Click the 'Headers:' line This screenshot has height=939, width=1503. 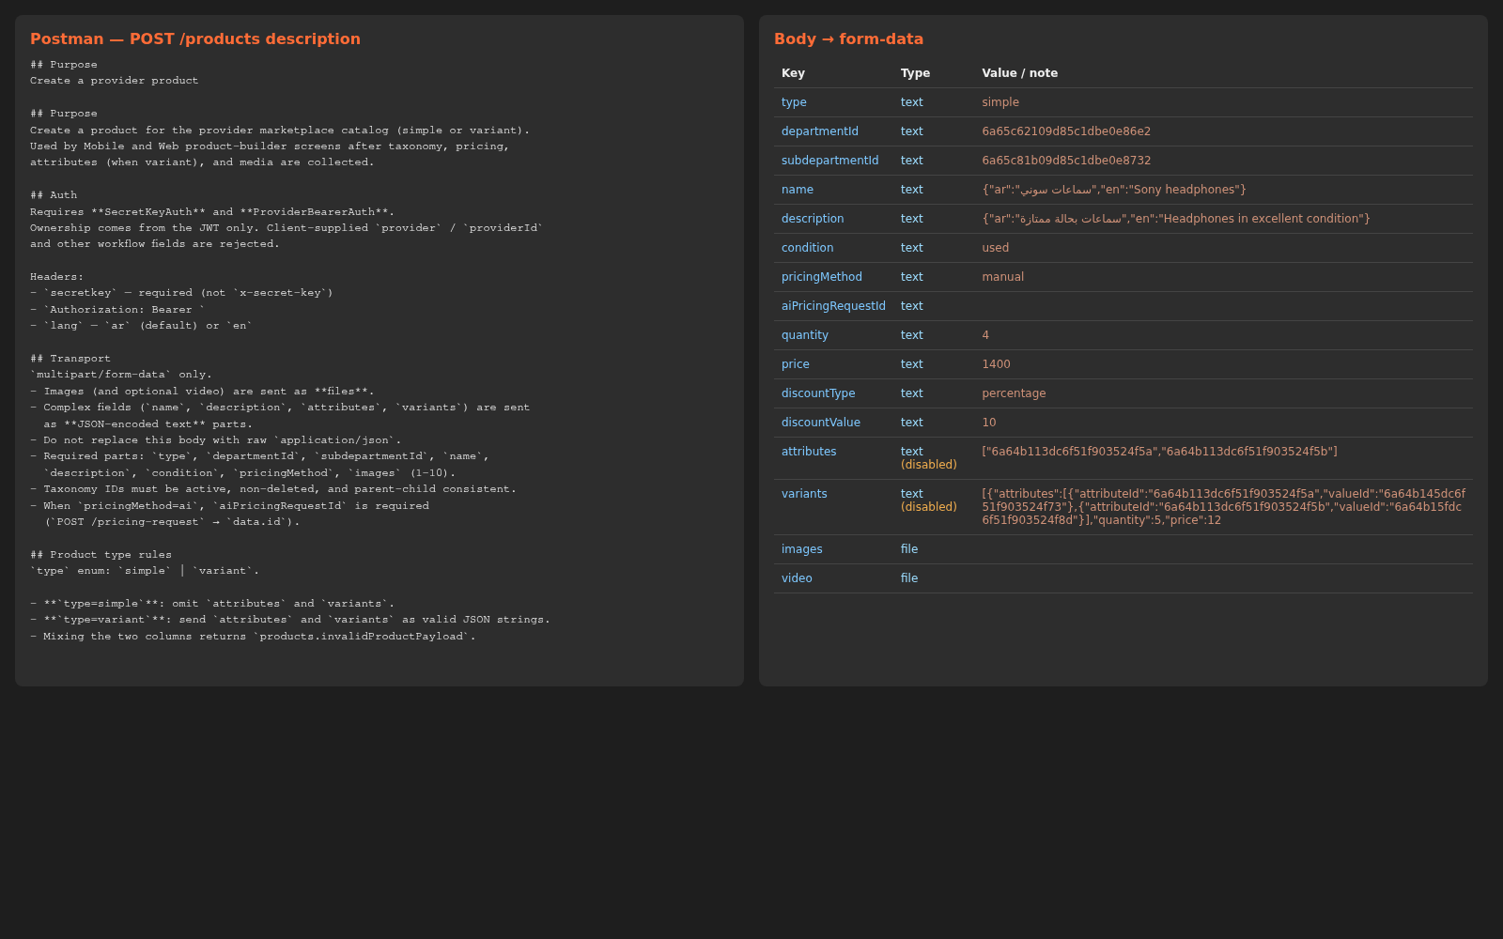pyautogui.click(x=56, y=277)
